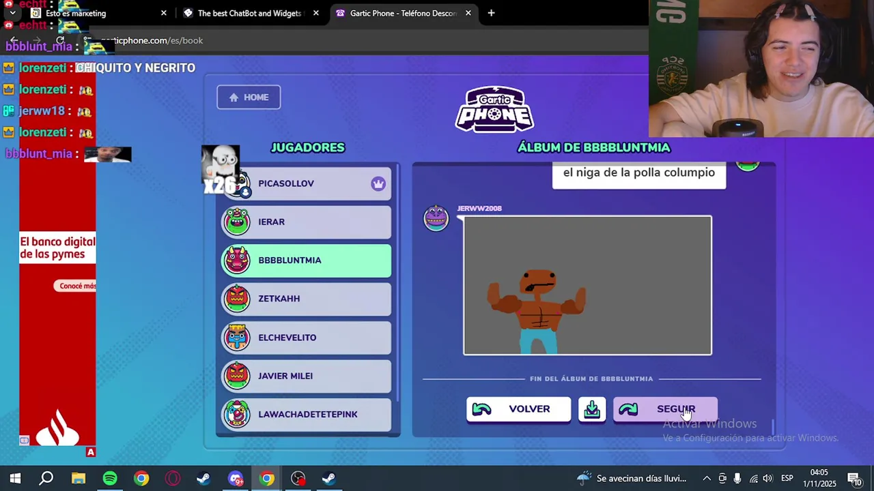Viewport: 874px width, 491px height.
Task: Click LAWACHADETETEPINK's clown avatar
Action: point(237,415)
